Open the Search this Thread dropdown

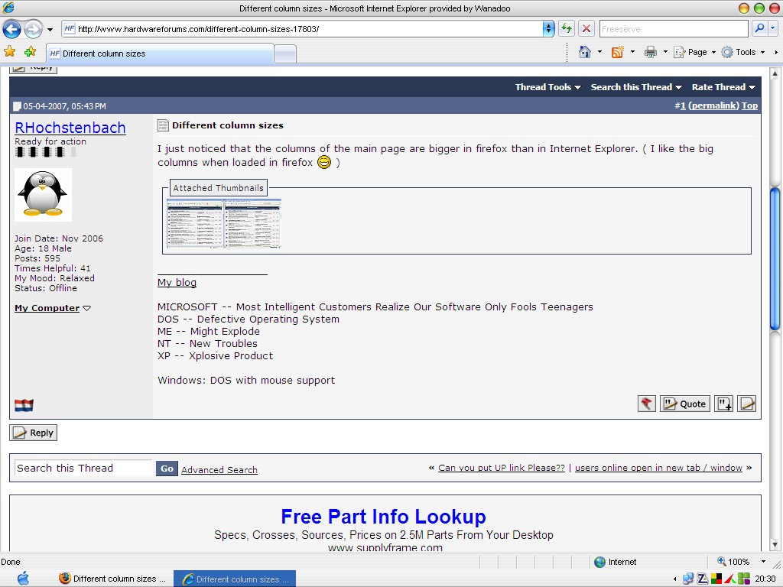636,87
